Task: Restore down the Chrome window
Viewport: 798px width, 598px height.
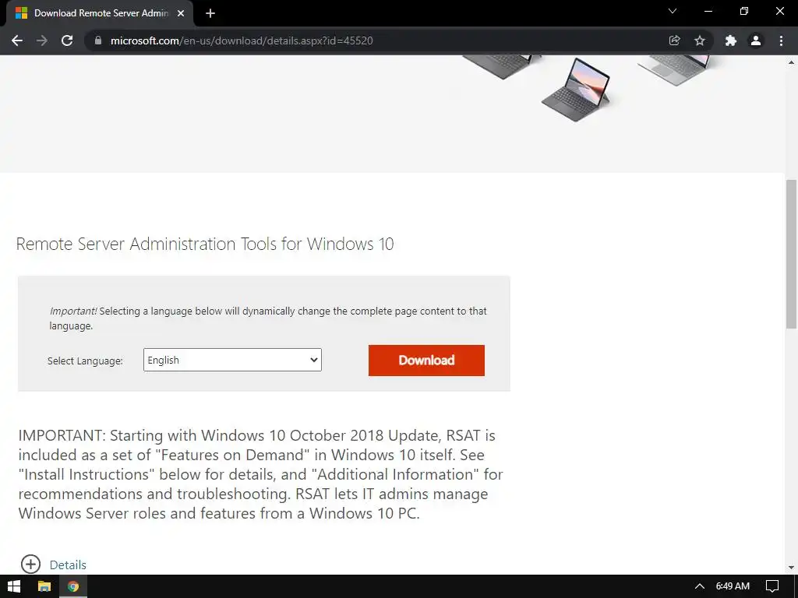Action: 744,11
